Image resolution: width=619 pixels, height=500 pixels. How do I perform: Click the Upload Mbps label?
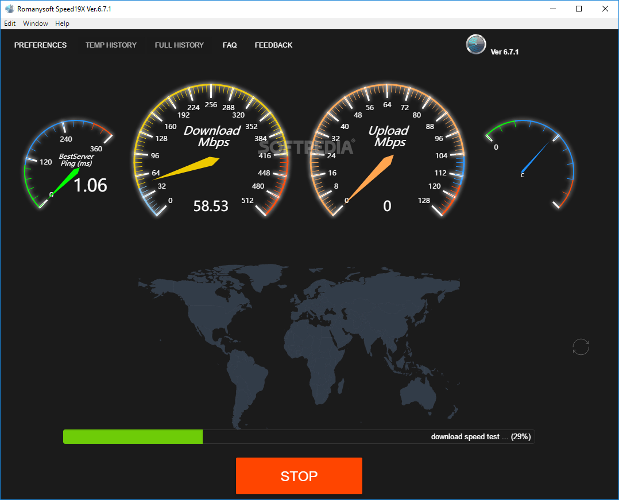tap(389, 136)
